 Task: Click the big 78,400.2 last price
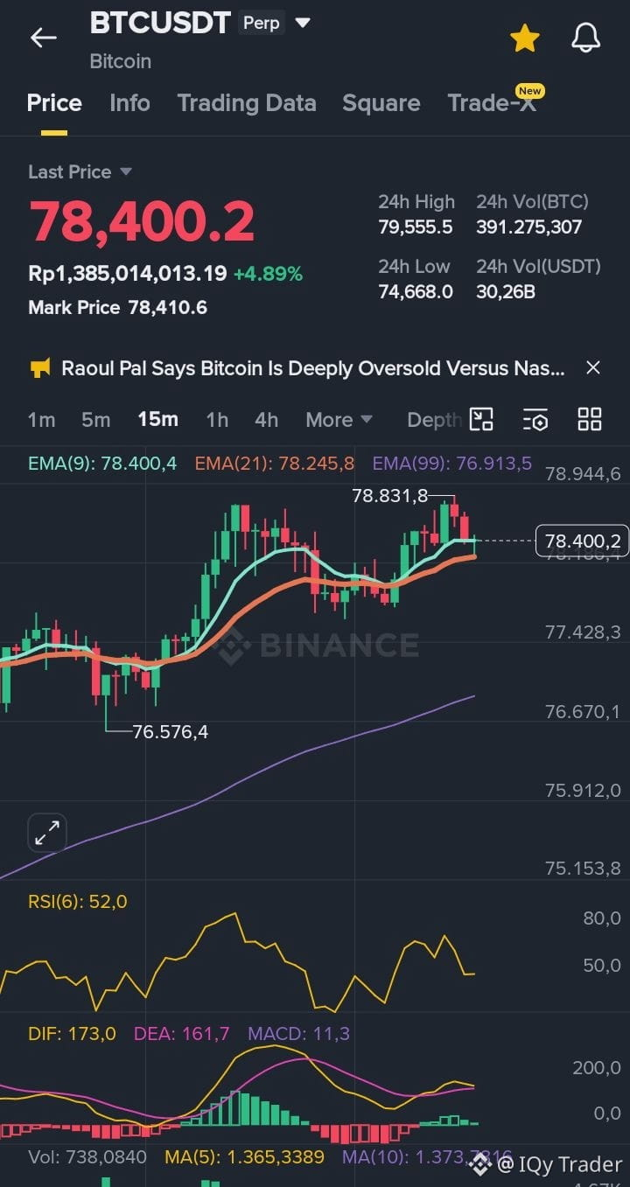tap(142, 221)
